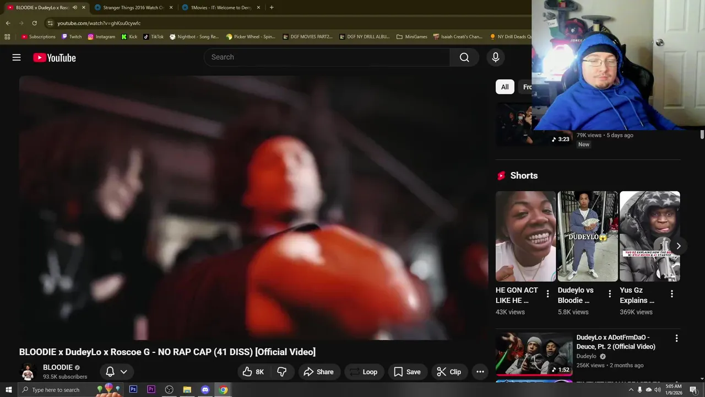
Task: Open the Instagram bookmark
Action: 101,36
